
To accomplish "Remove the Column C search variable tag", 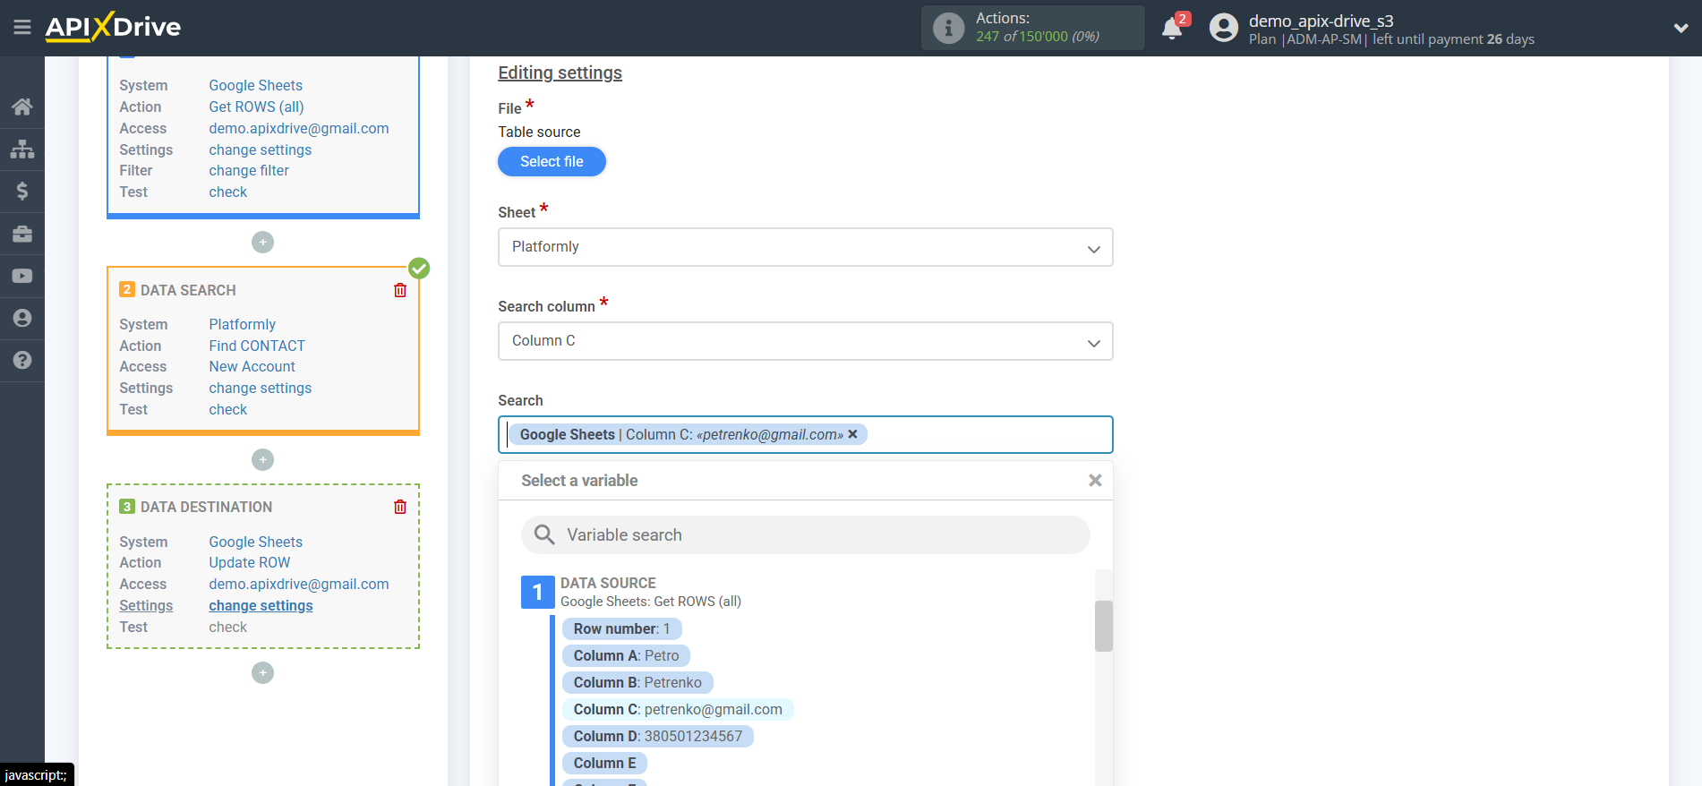I will pos(852,434).
